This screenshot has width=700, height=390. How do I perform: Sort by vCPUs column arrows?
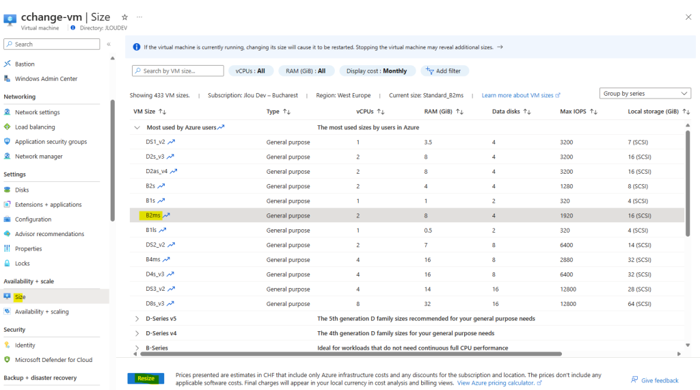coord(381,112)
